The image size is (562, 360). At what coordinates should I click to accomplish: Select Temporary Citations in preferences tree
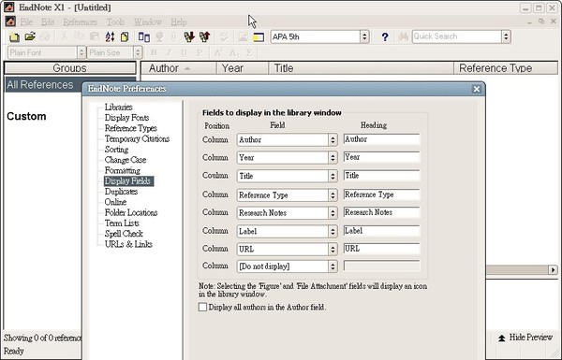tap(137, 138)
